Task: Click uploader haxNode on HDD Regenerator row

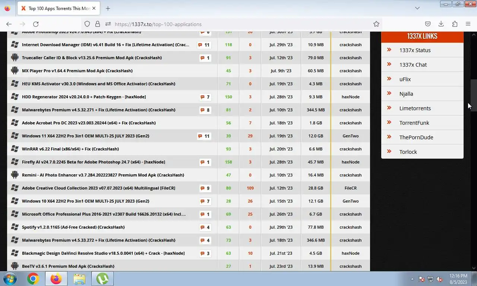Action: point(350,97)
